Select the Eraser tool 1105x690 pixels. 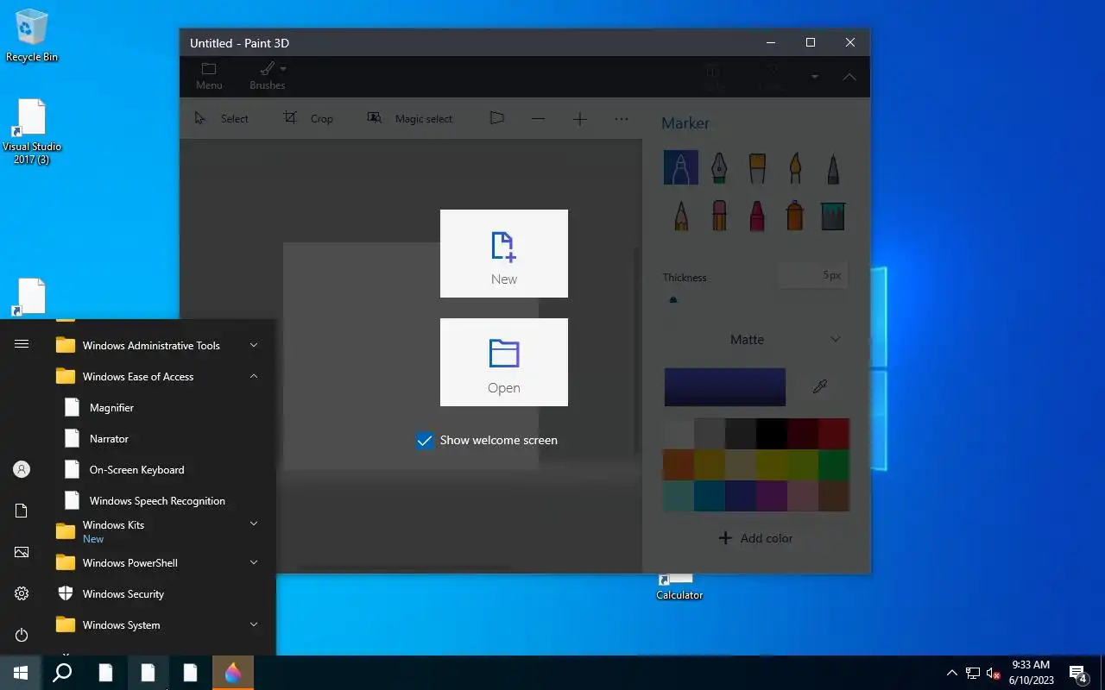(719, 216)
